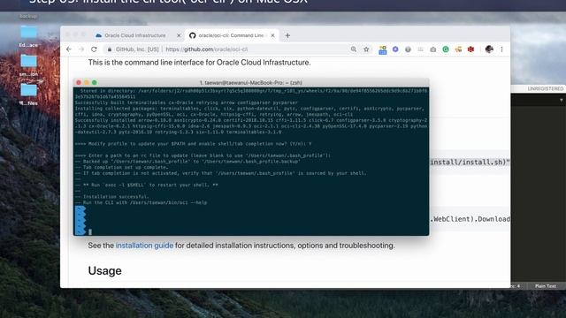Select the Ed...ace folder on desktop
The image size is (566, 318).
tap(28, 36)
